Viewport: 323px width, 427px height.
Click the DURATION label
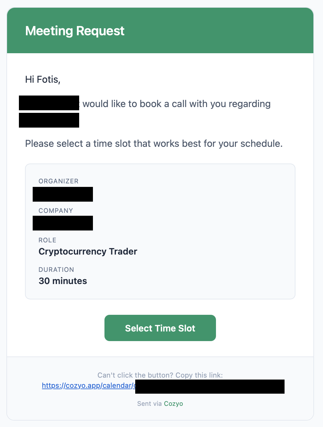click(56, 270)
